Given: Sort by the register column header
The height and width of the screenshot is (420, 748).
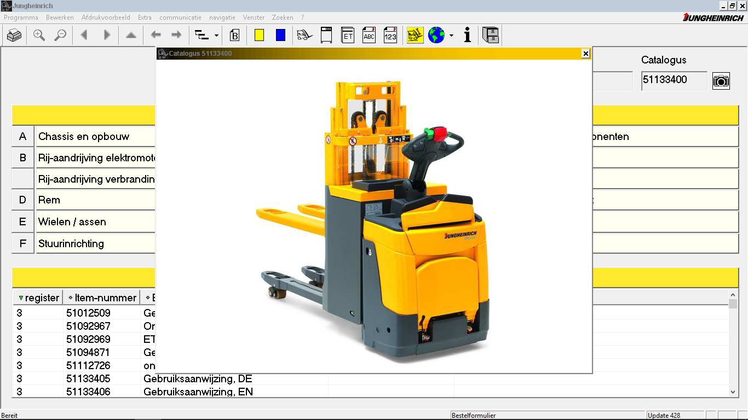Looking at the screenshot, I should 38,298.
